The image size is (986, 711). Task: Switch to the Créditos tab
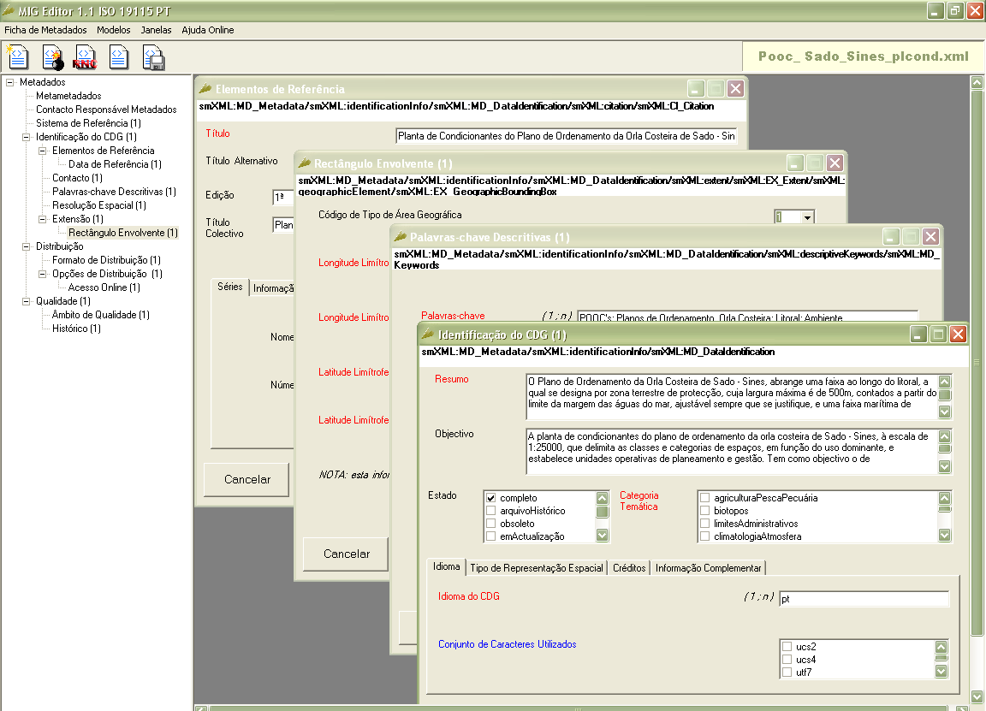point(629,568)
